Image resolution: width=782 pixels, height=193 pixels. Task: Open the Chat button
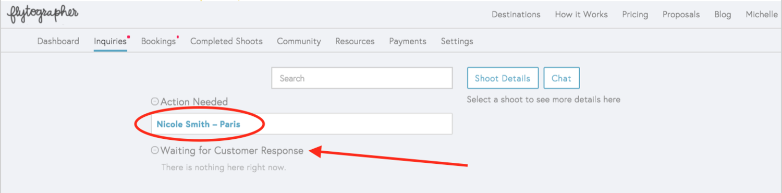coord(561,78)
